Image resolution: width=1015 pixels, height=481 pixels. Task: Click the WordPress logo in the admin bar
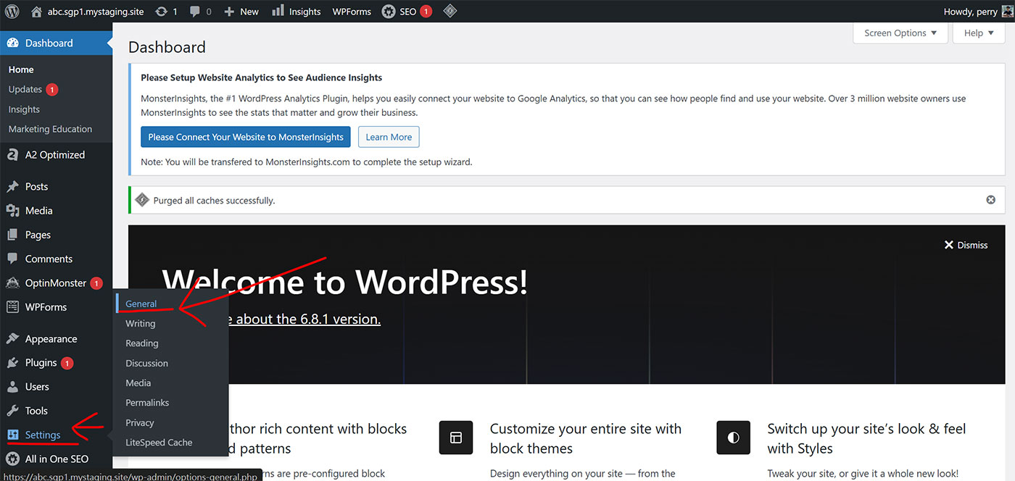[12, 11]
